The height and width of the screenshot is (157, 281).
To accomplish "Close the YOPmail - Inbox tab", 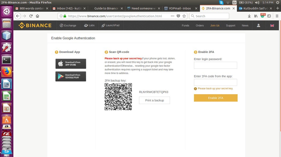I will coord(196,8).
